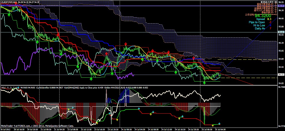Screen dimensions: 285x131
Task: Click the 23 Jul 08:30 time label
Action: (x=72, y=130)
